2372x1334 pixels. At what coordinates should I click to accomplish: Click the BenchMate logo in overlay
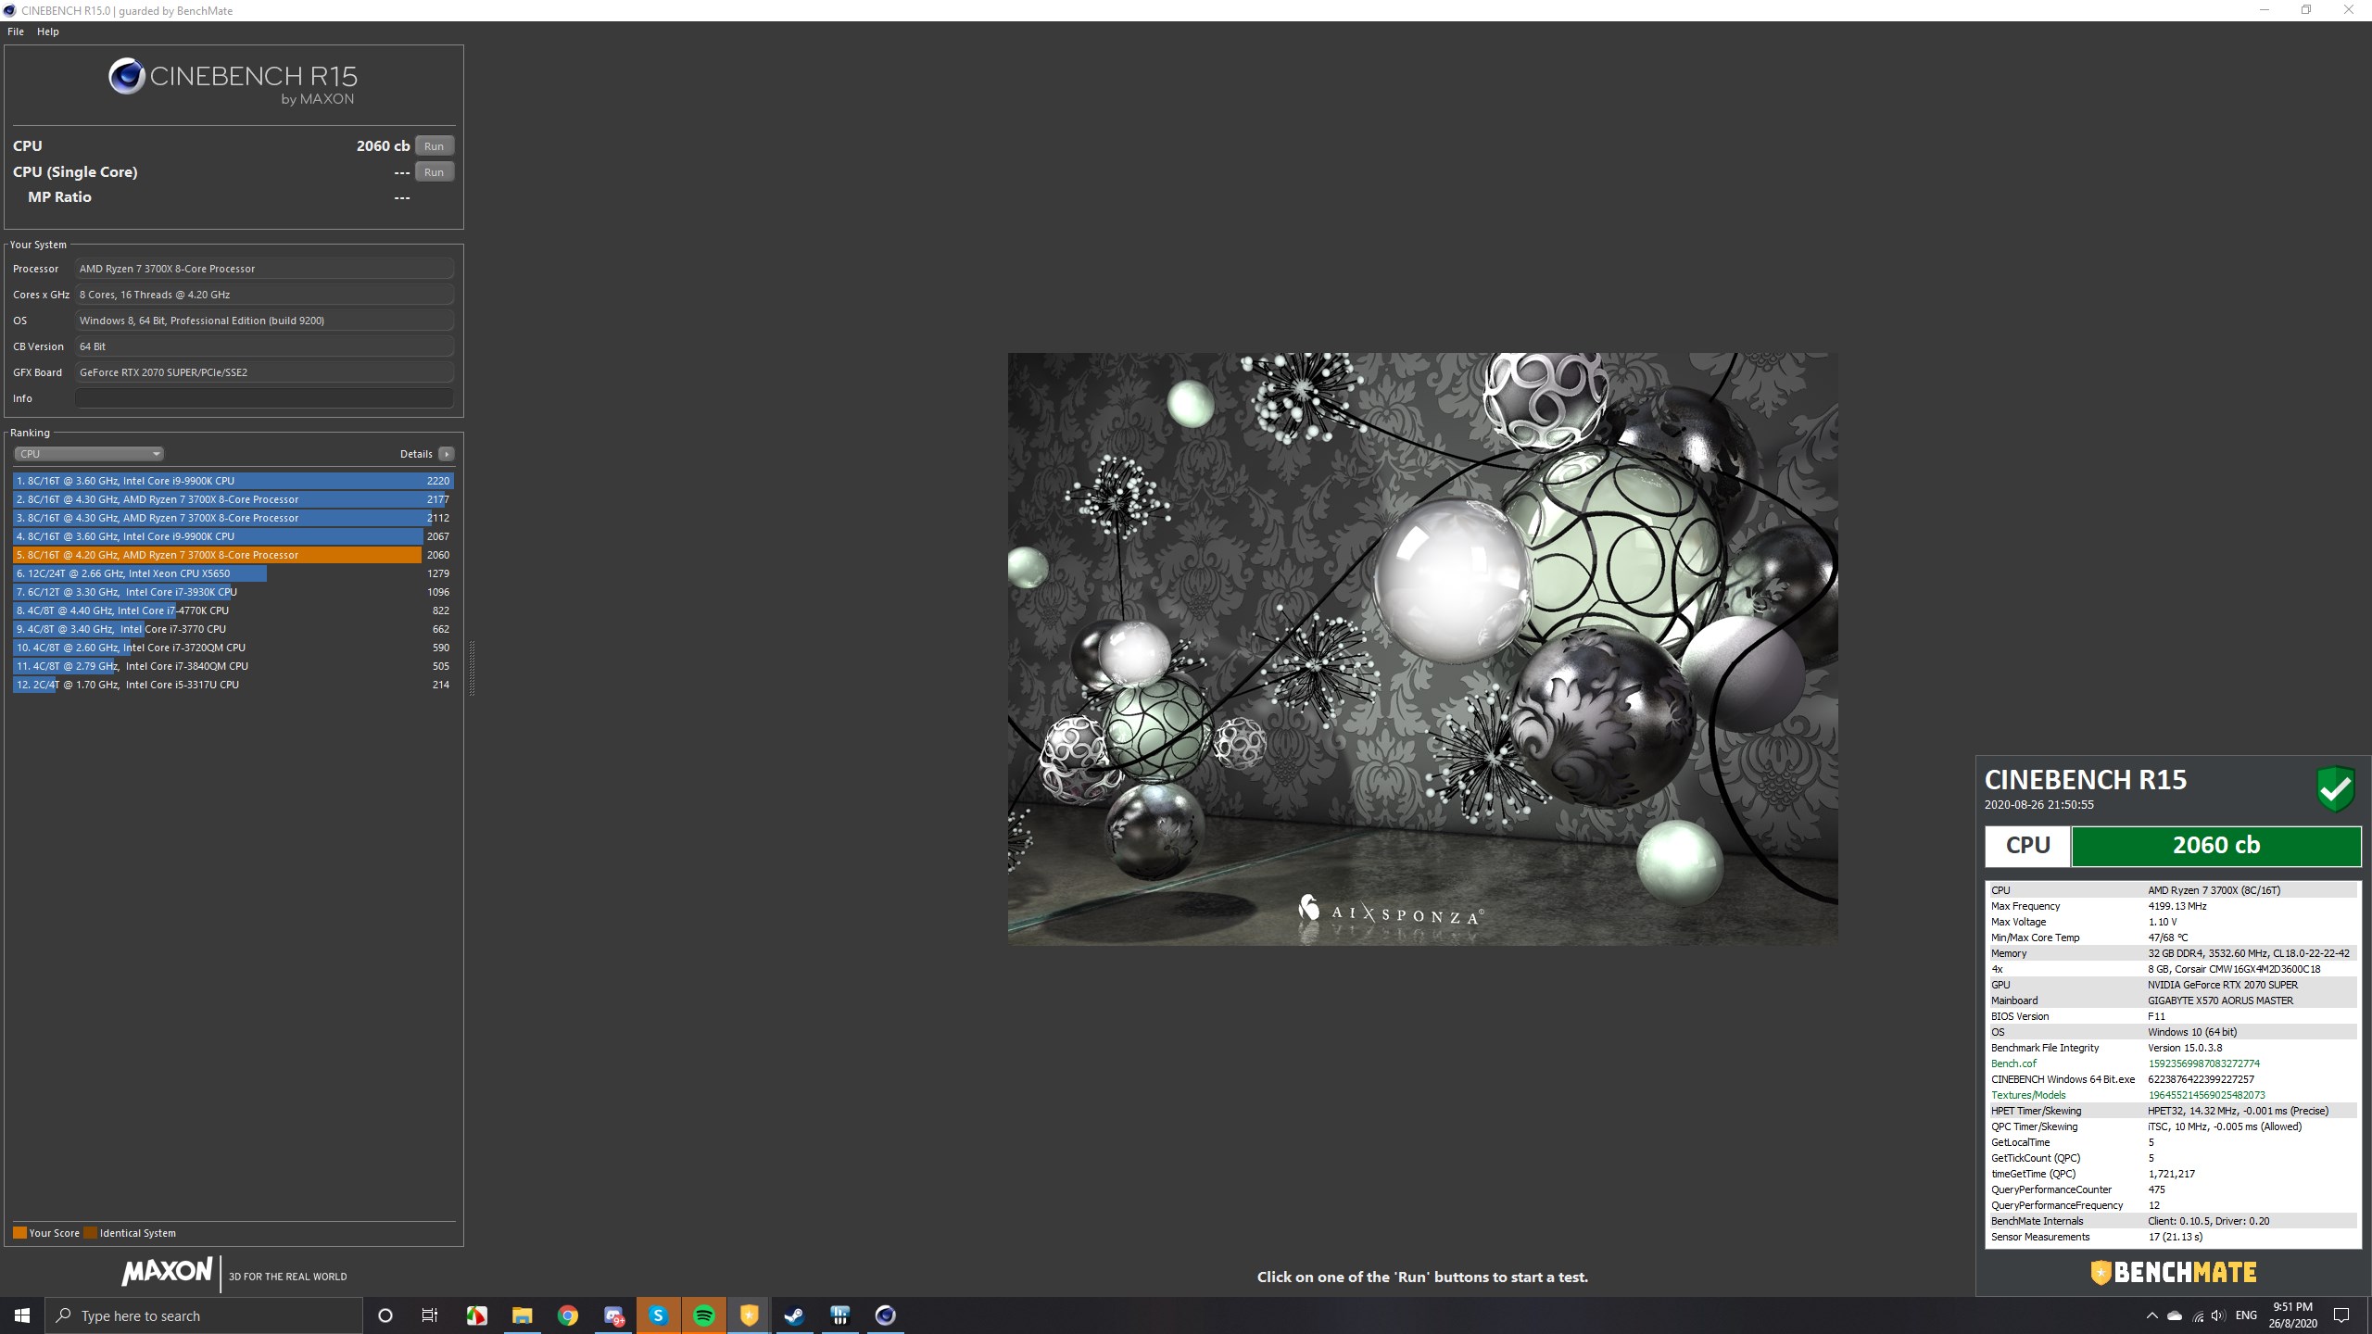pos(2174,1273)
